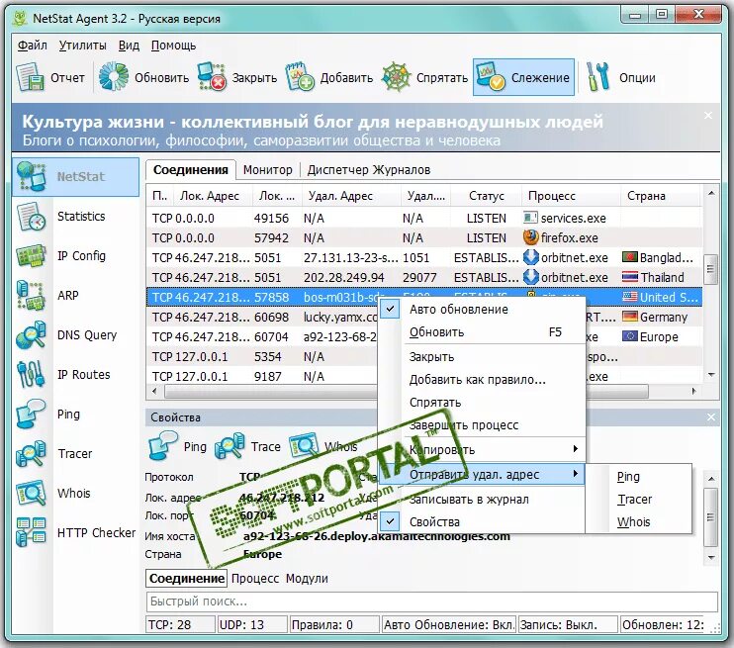
Task: Open Statistics icon in sidebar
Action: tap(31, 217)
